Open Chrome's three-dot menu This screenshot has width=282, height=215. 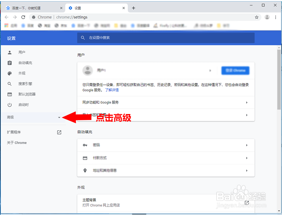(275, 17)
